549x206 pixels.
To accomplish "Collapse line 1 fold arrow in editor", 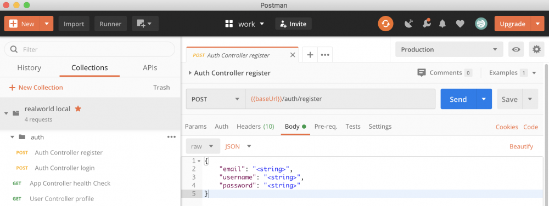I will (x=199, y=161).
